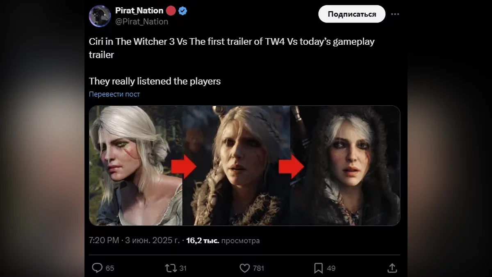The width and height of the screenshot is (492, 277).
Task: Open the share post icon
Action: [392, 268]
